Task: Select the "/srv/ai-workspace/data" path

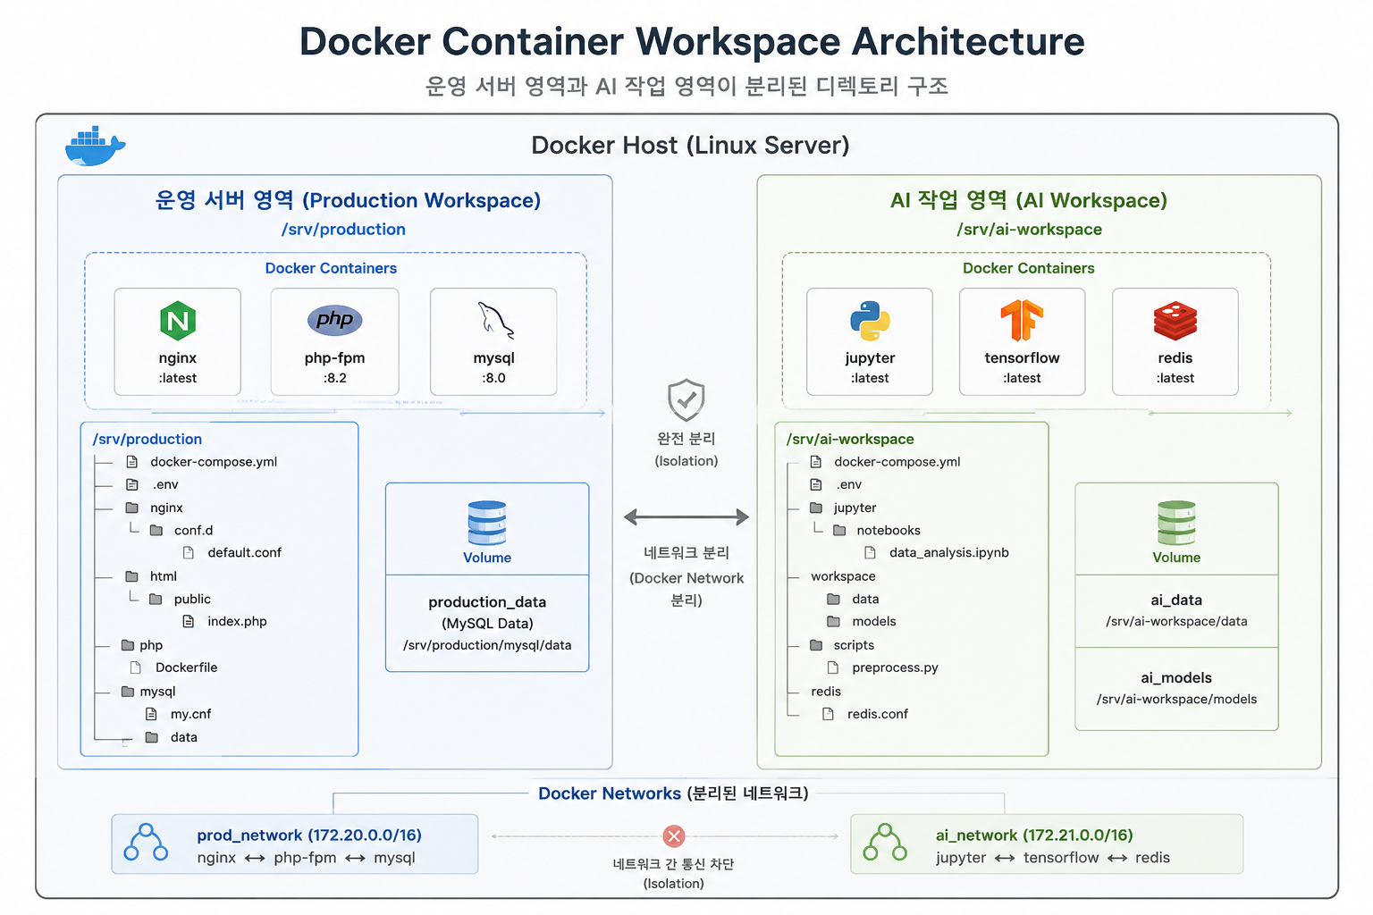Action: click(x=1176, y=621)
